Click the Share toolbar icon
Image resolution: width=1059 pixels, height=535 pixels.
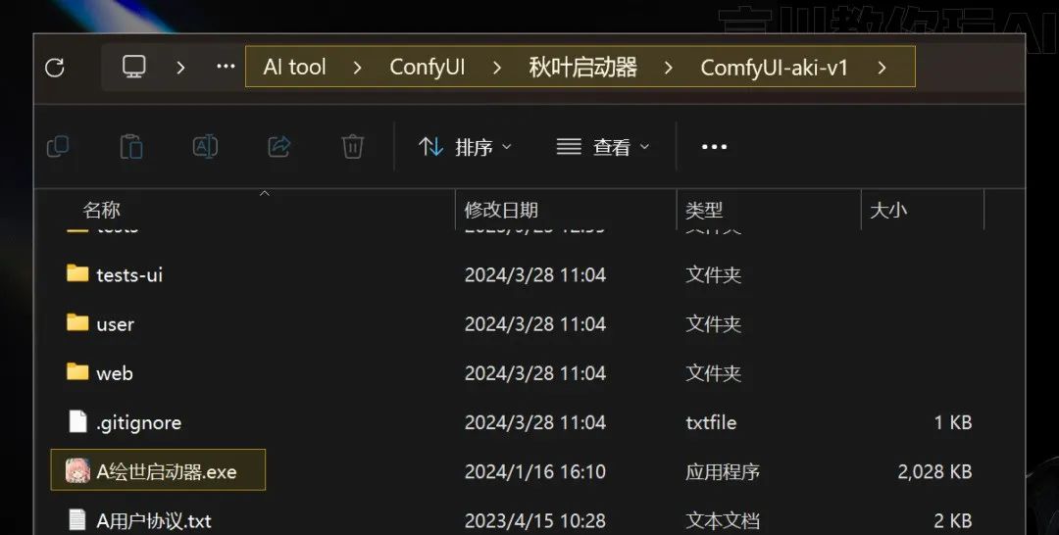(x=278, y=146)
